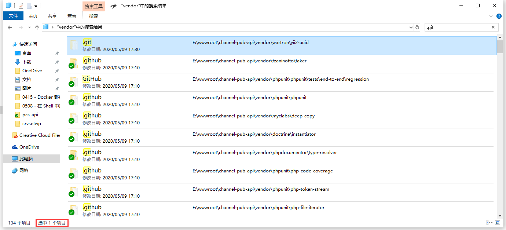The image size is (506, 230).
Task: Open the 文件 menu
Action: point(13,16)
